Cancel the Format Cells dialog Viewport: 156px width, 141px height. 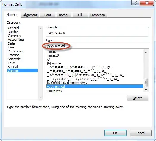coord(141,133)
